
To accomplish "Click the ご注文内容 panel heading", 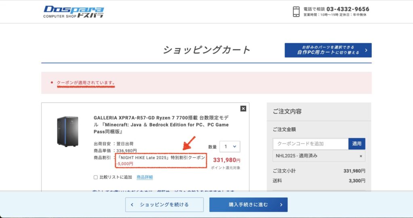I will tap(287, 111).
